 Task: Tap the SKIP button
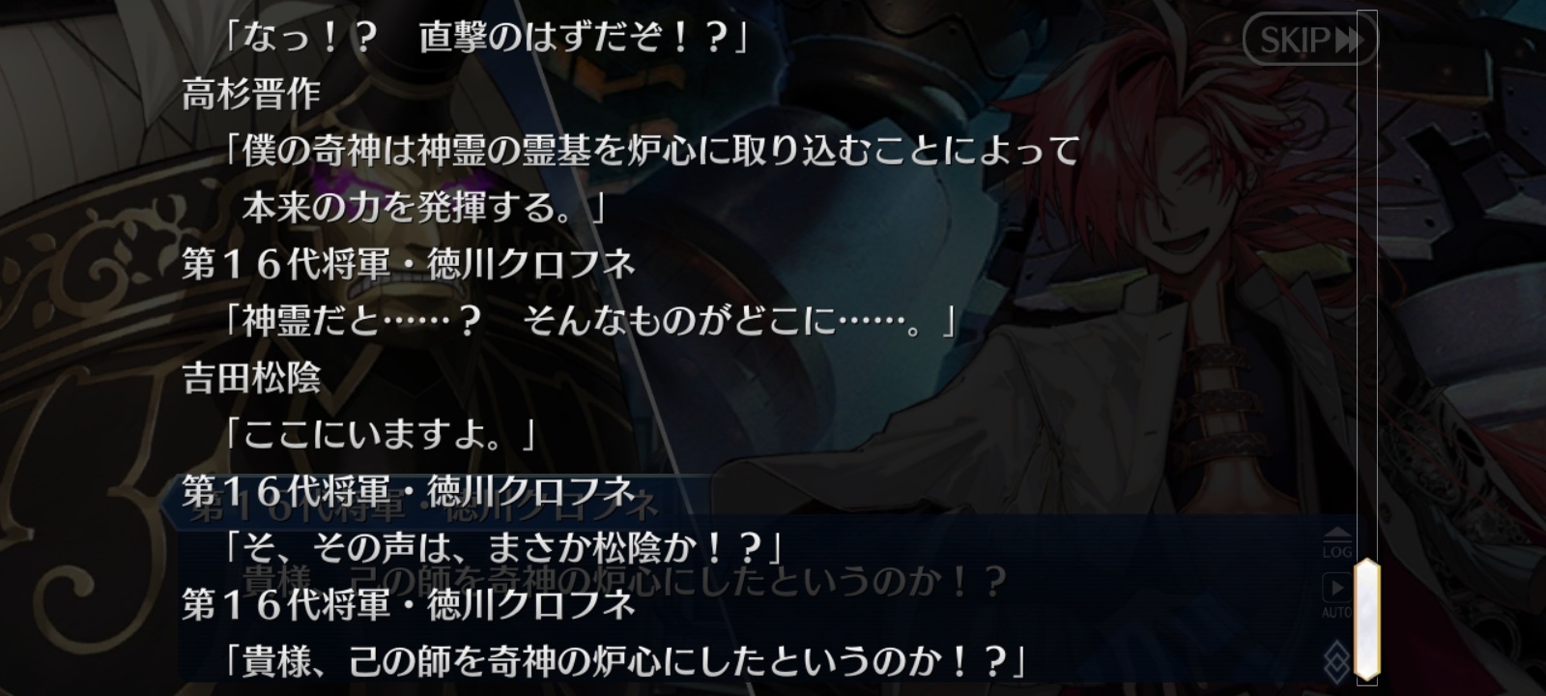pos(1310,40)
